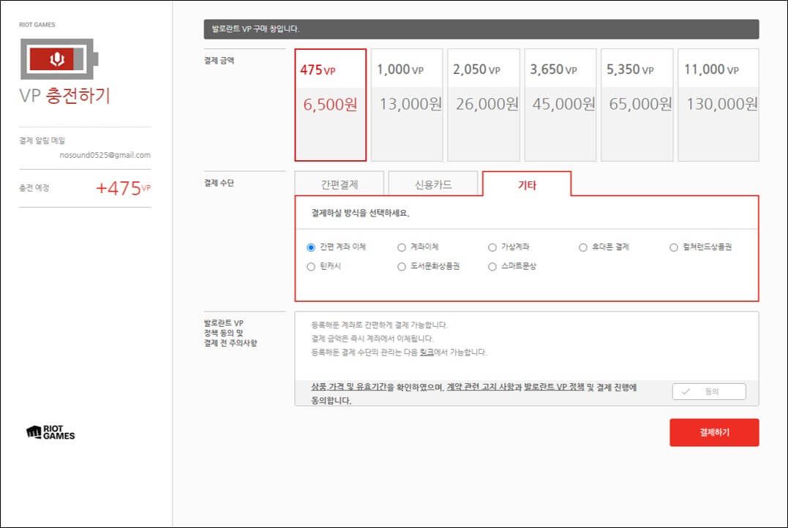Select the 컬쳐랜드상품권 radio button
Image resolution: width=788 pixels, height=528 pixels.
674,247
